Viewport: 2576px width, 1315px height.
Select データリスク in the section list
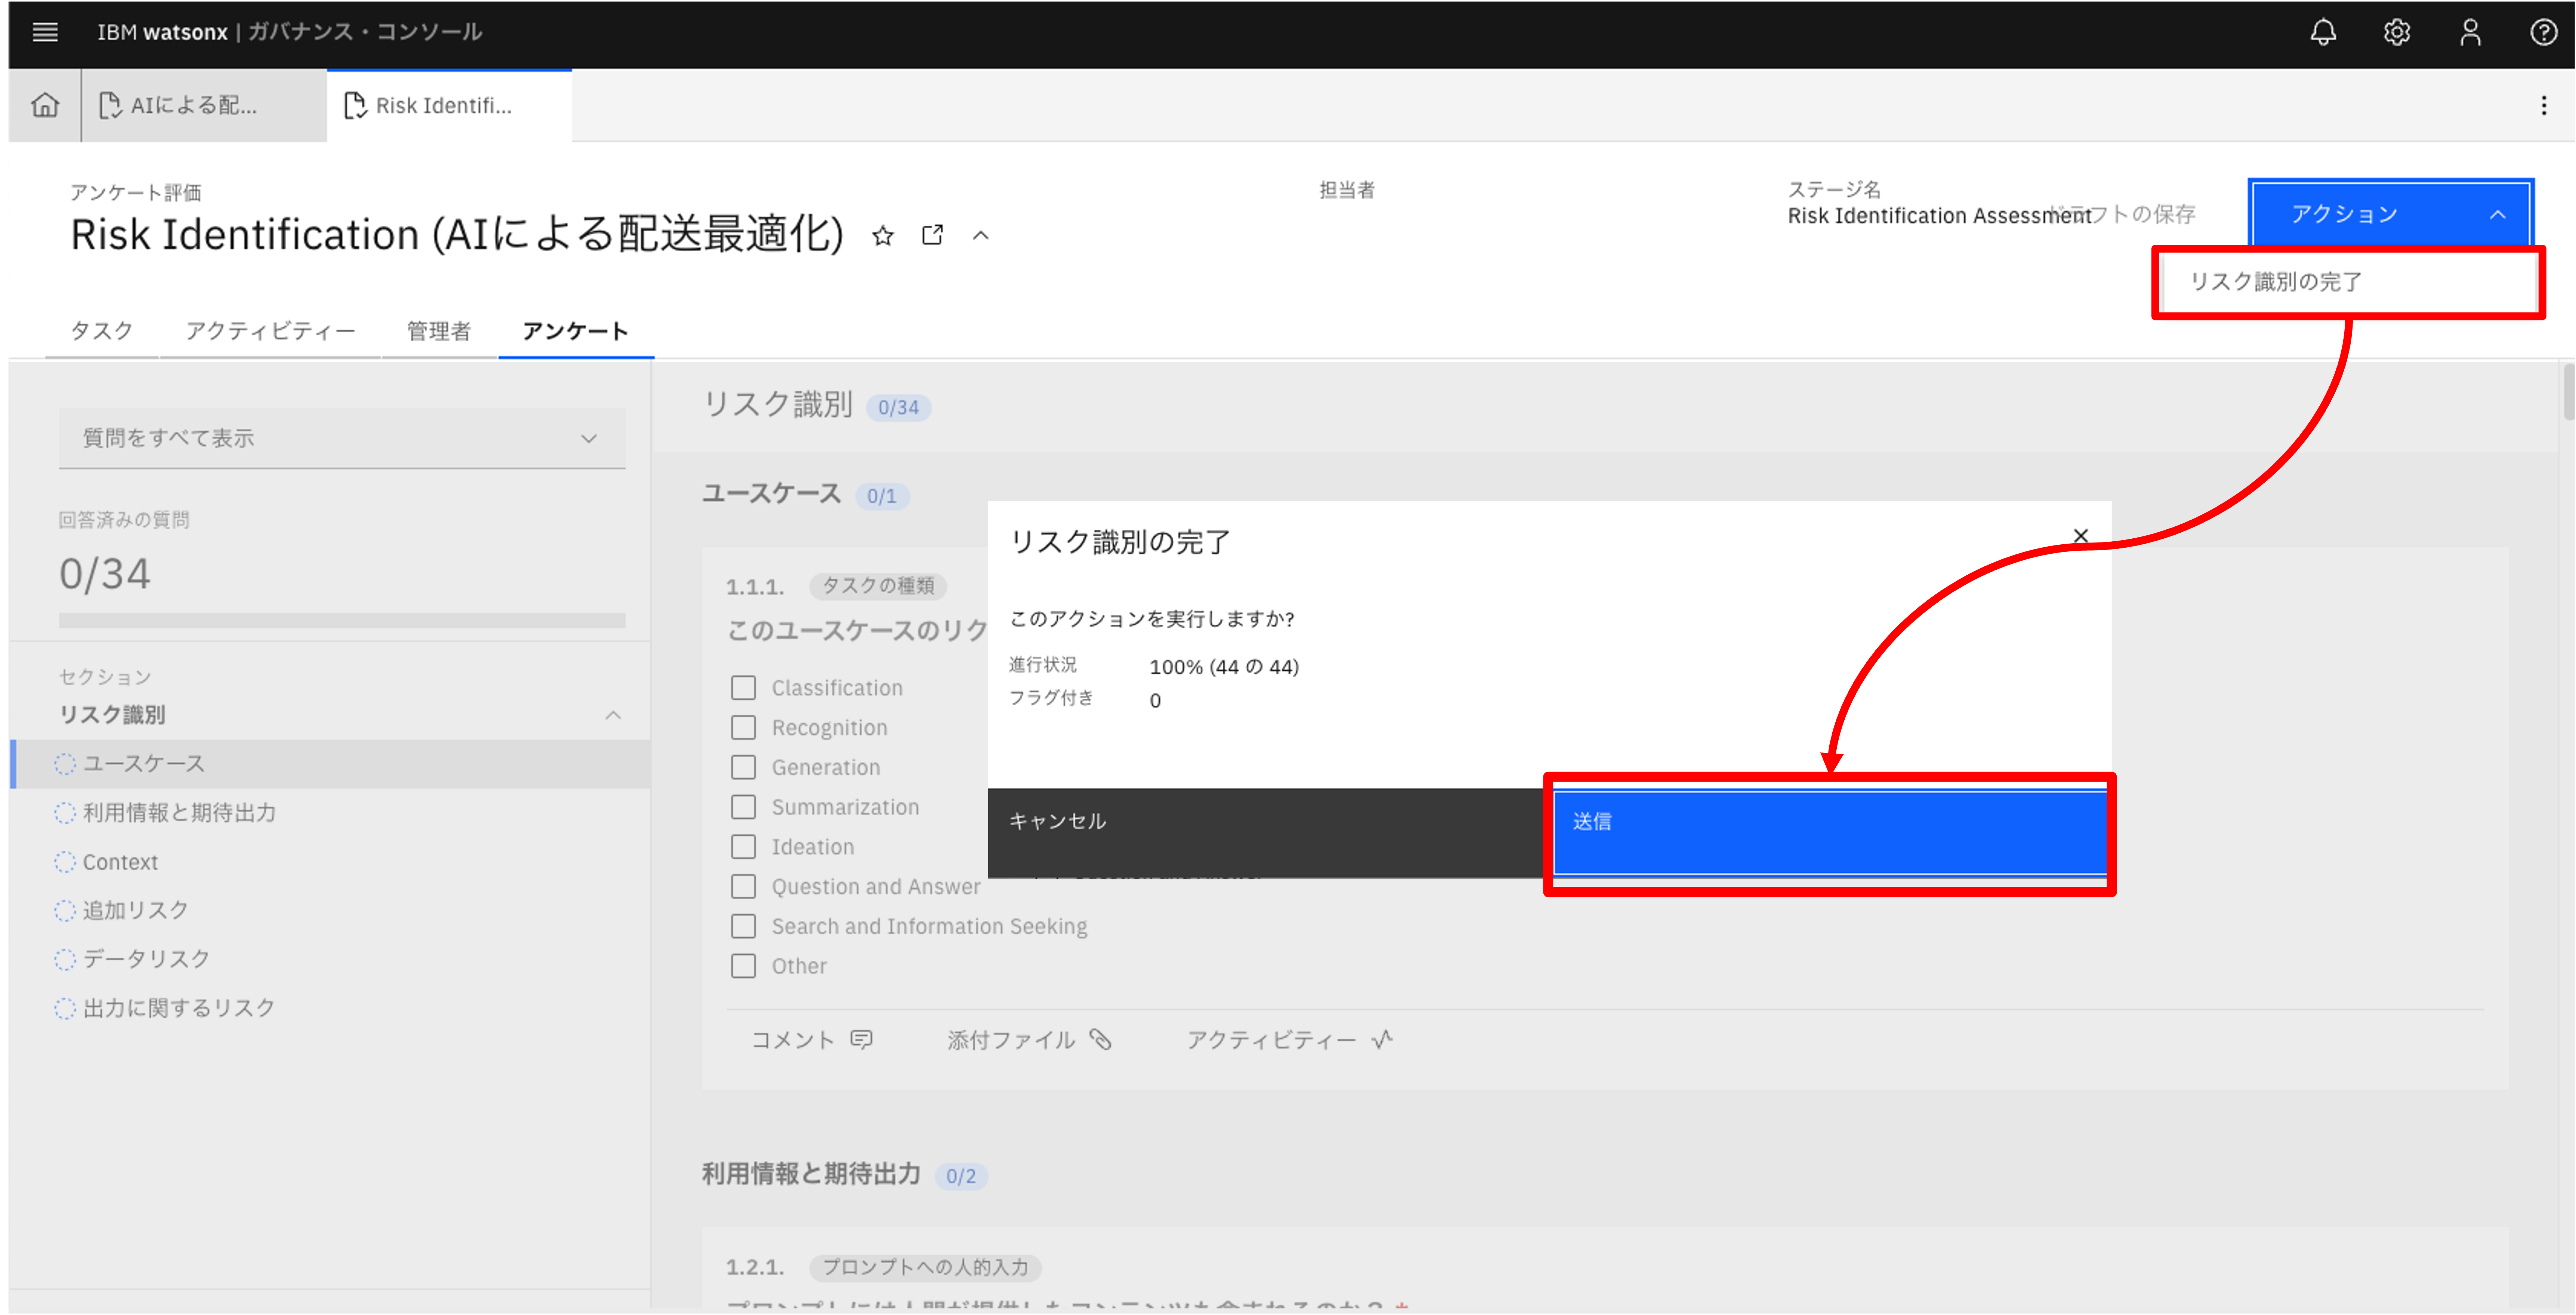[146, 959]
